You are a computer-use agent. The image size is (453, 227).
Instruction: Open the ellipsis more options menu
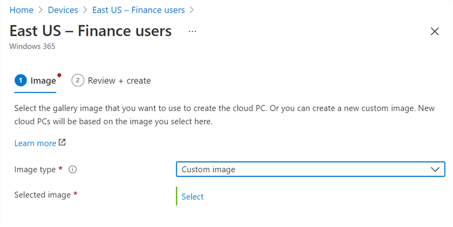coord(192,31)
